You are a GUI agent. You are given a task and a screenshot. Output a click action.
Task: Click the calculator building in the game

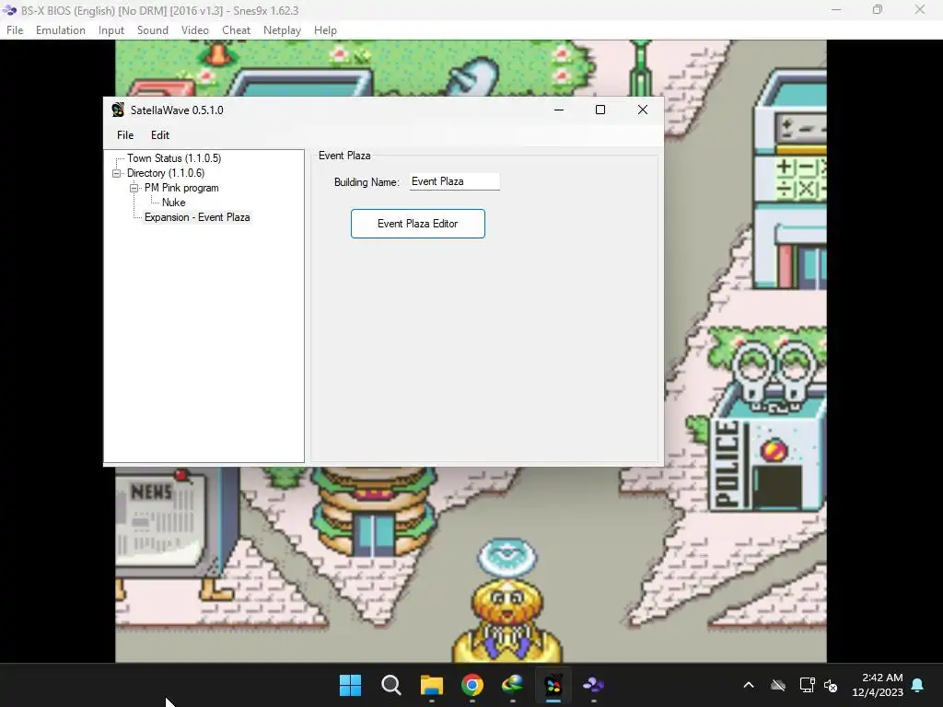coord(791,179)
